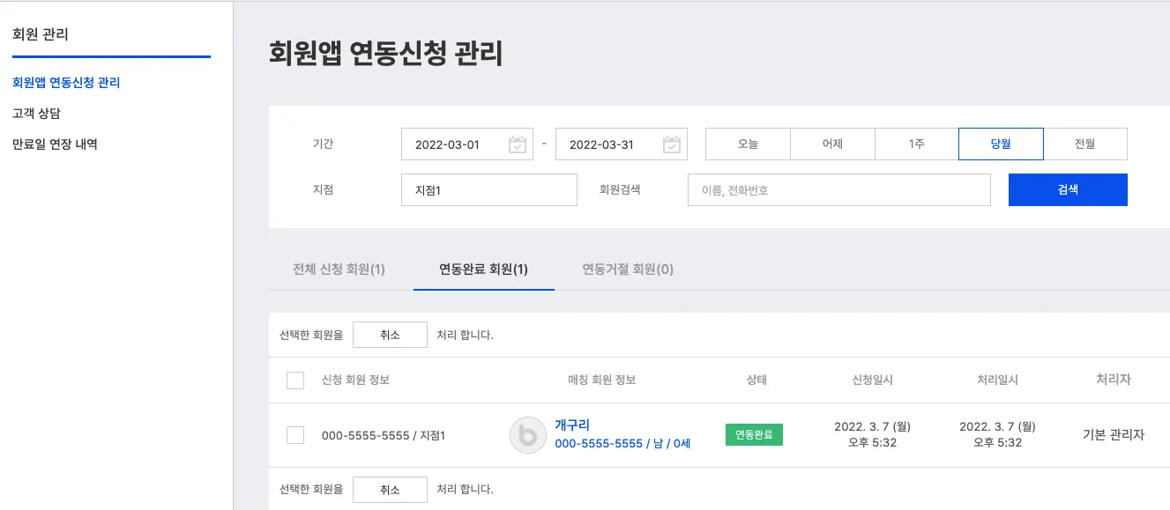Open 만료일 연장 내역 in sidebar
The width and height of the screenshot is (1170, 510).
[55, 144]
